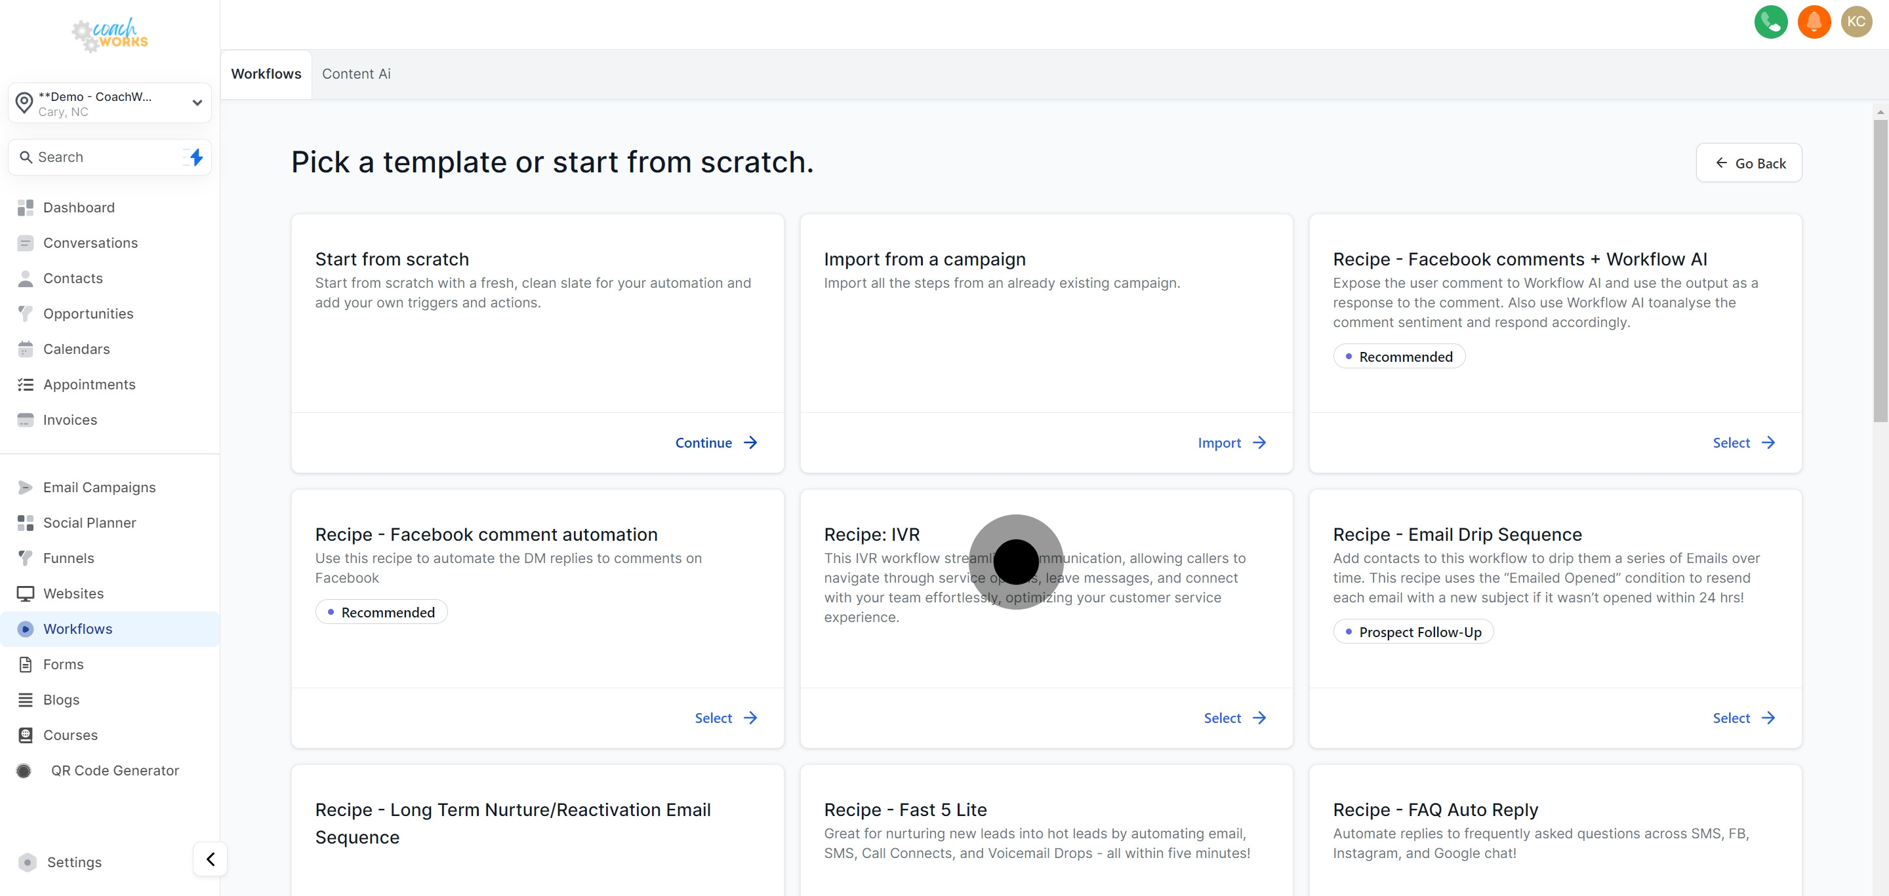Image resolution: width=1889 pixels, height=896 pixels.
Task: Switch to the Content Ai tab
Action: click(355, 74)
